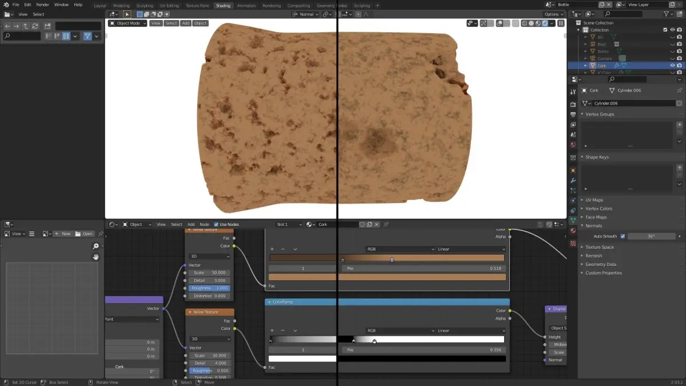Viewport: 686px width, 386px height.
Task: Click the viewport Object header button
Action: click(200, 23)
